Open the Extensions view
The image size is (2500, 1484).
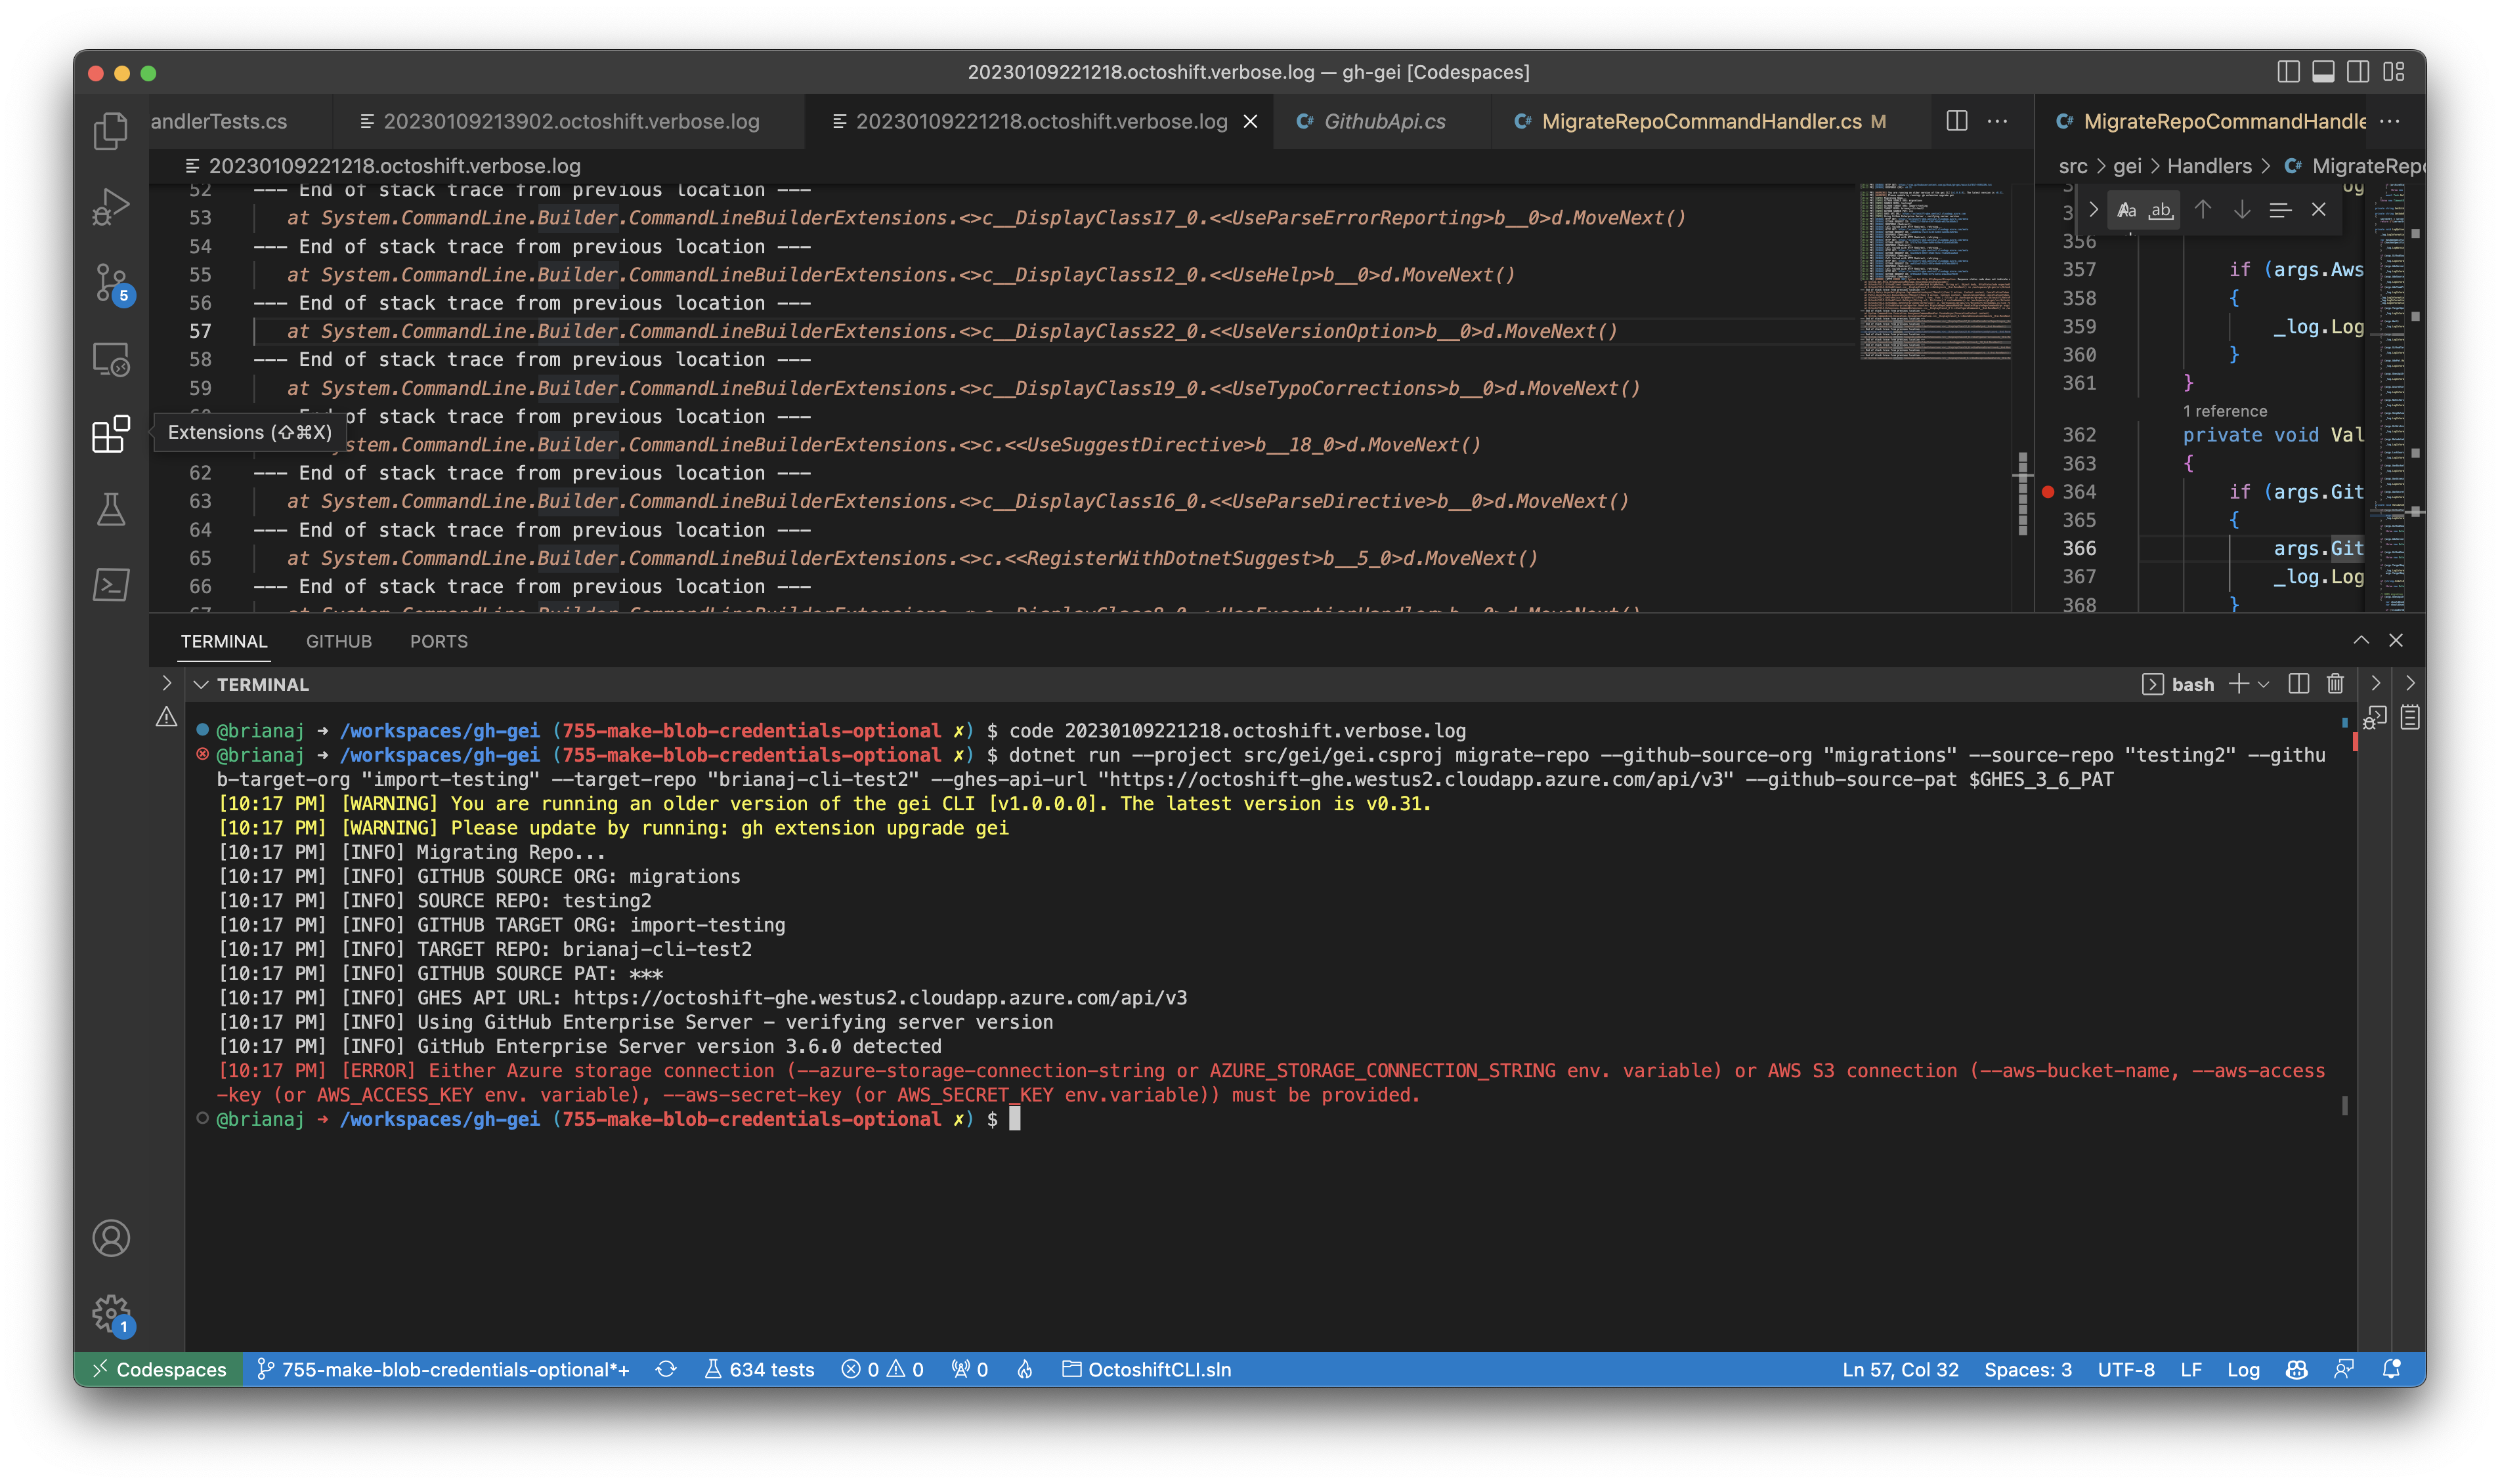110,434
